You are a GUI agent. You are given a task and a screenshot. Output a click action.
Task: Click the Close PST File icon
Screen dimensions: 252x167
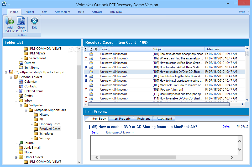point(21,21)
